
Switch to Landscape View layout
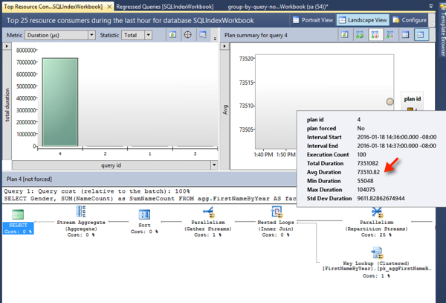(x=363, y=19)
